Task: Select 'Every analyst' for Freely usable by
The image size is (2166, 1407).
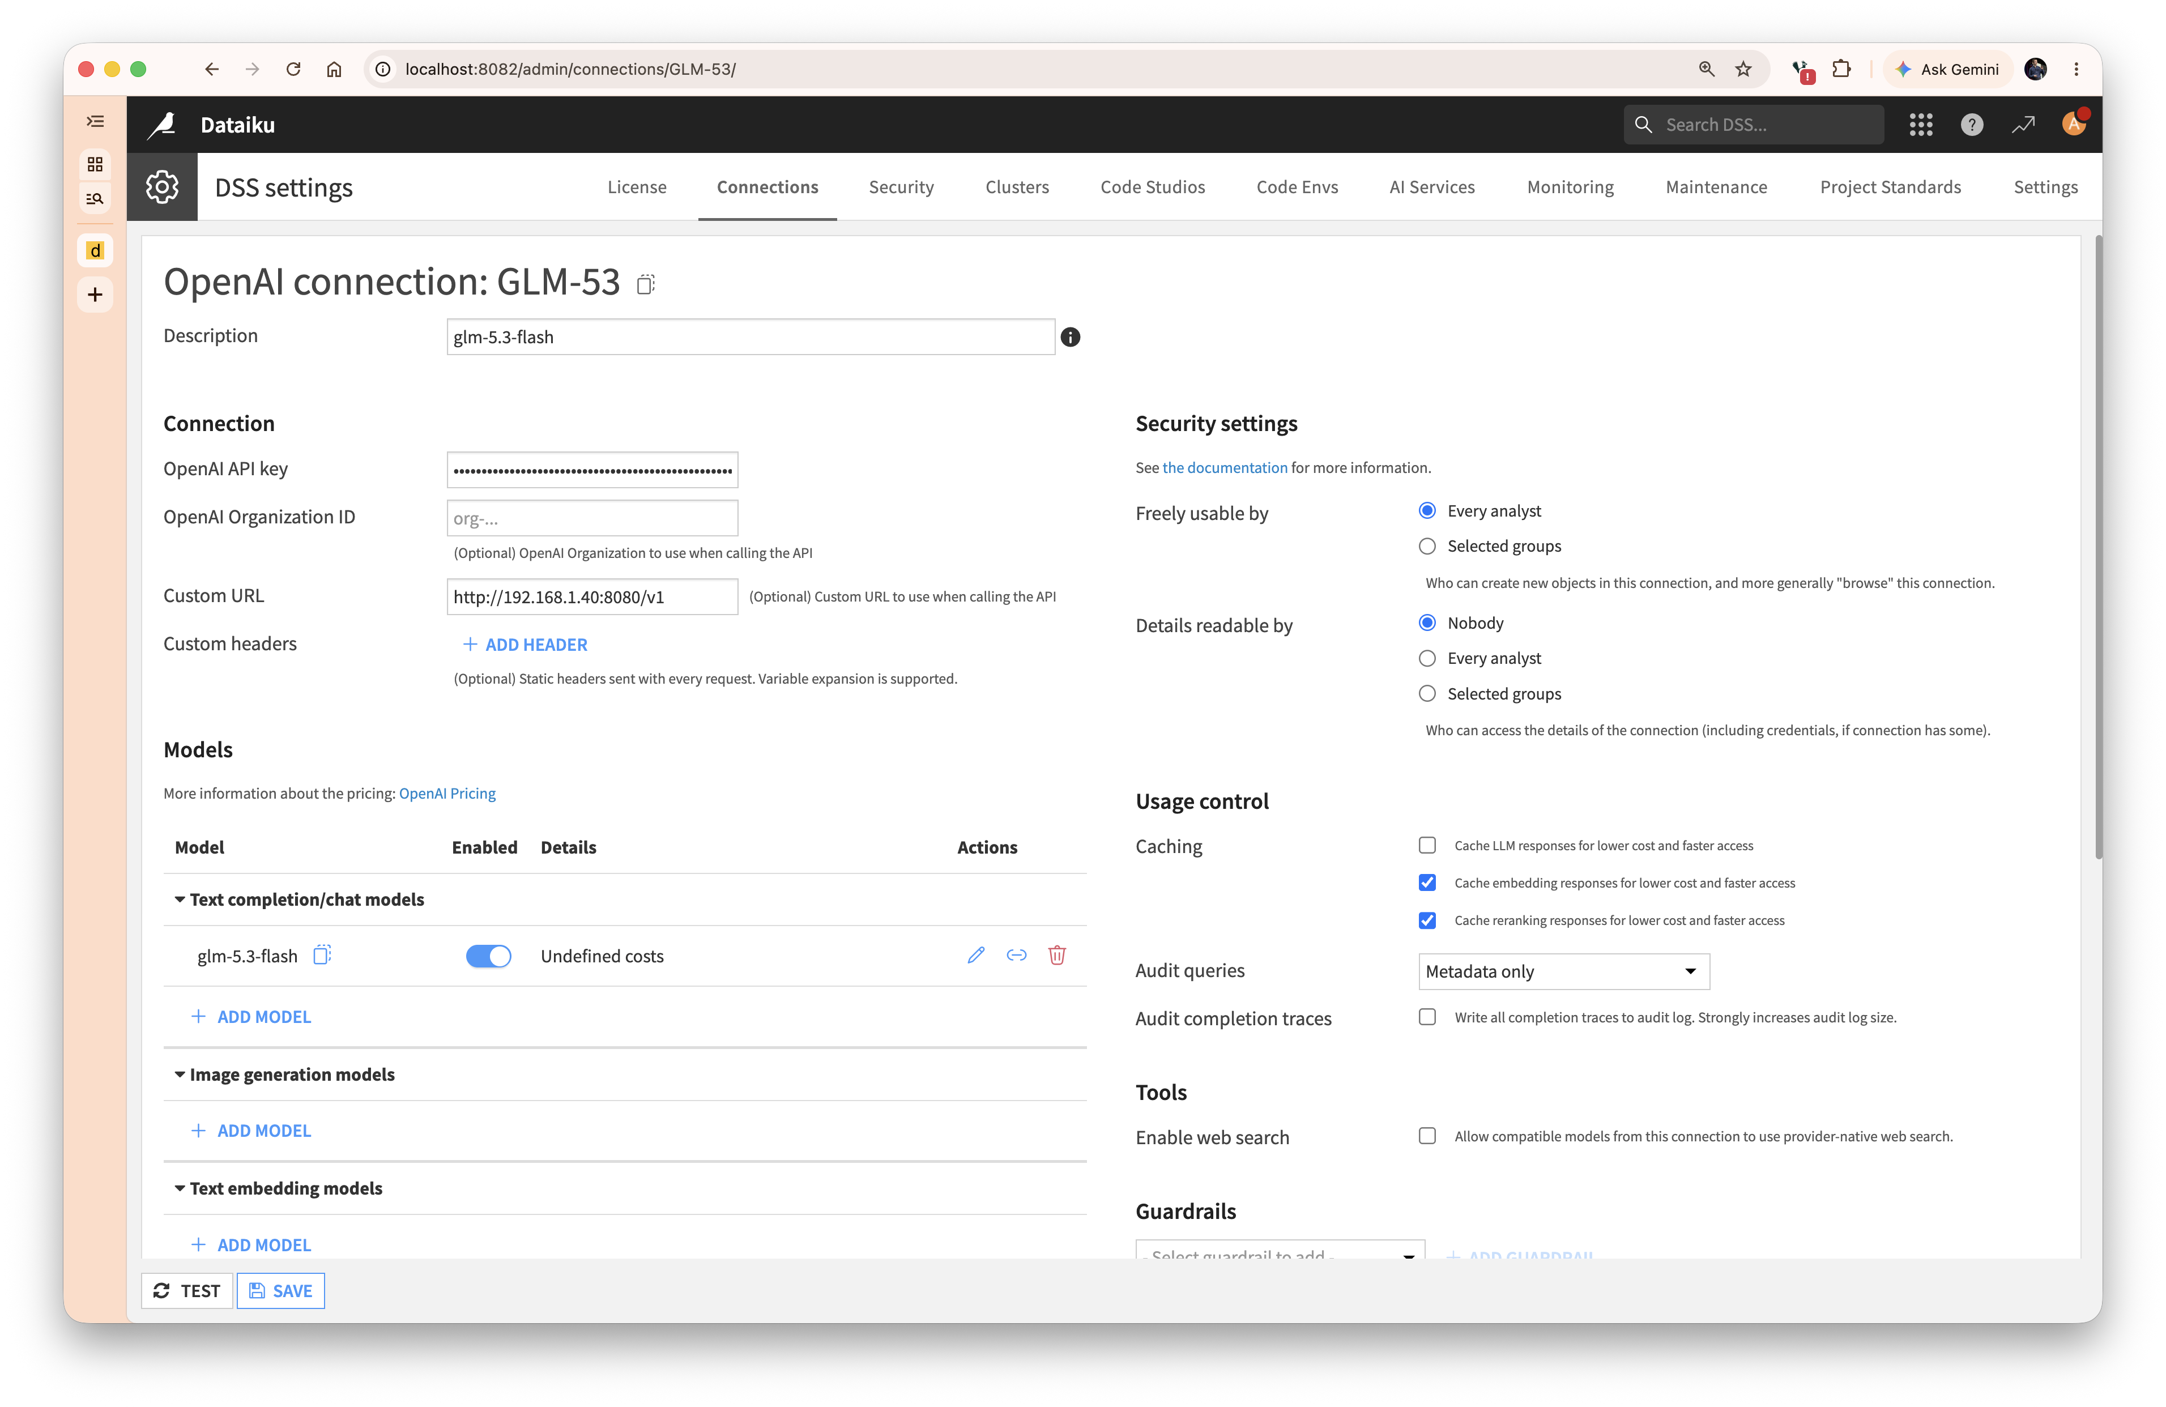Action: point(1427,510)
